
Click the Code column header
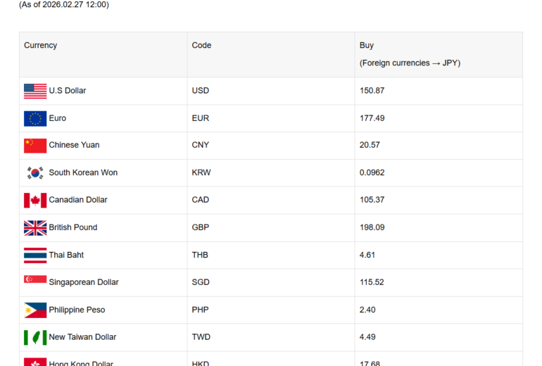201,45
